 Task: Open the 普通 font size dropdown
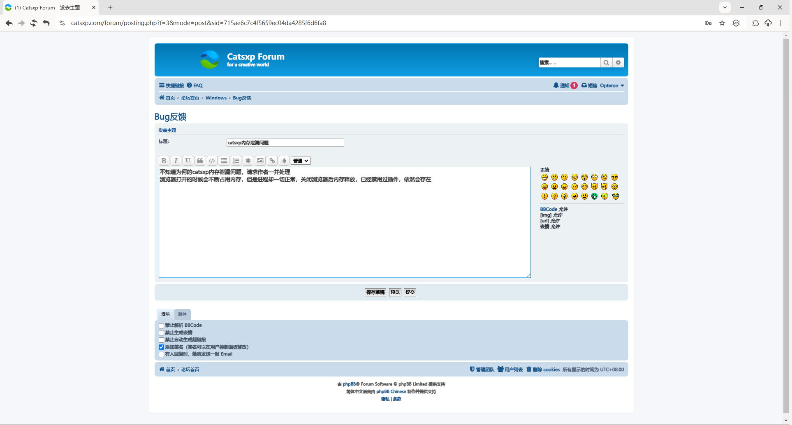coord(301,161)
